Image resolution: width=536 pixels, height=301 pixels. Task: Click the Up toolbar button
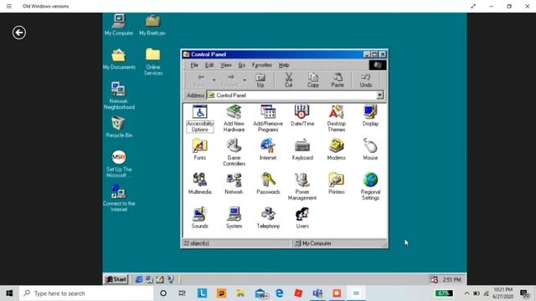260,80
